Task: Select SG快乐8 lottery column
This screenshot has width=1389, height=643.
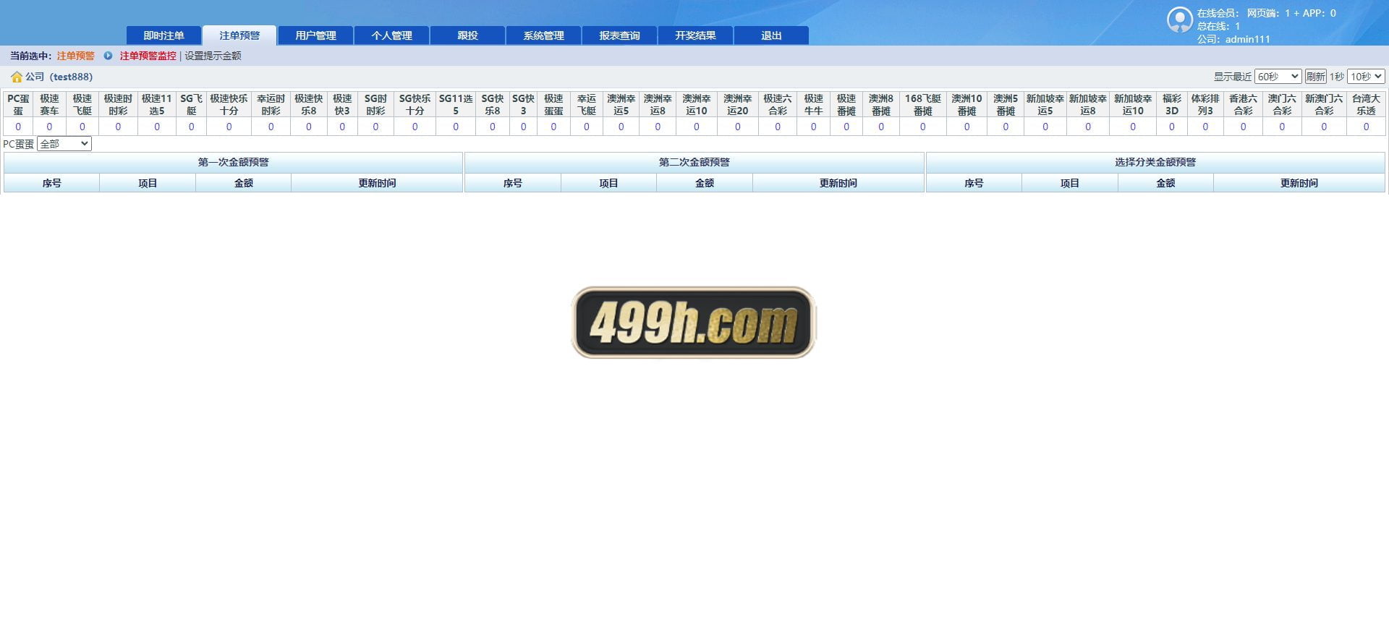Action: 493,104
